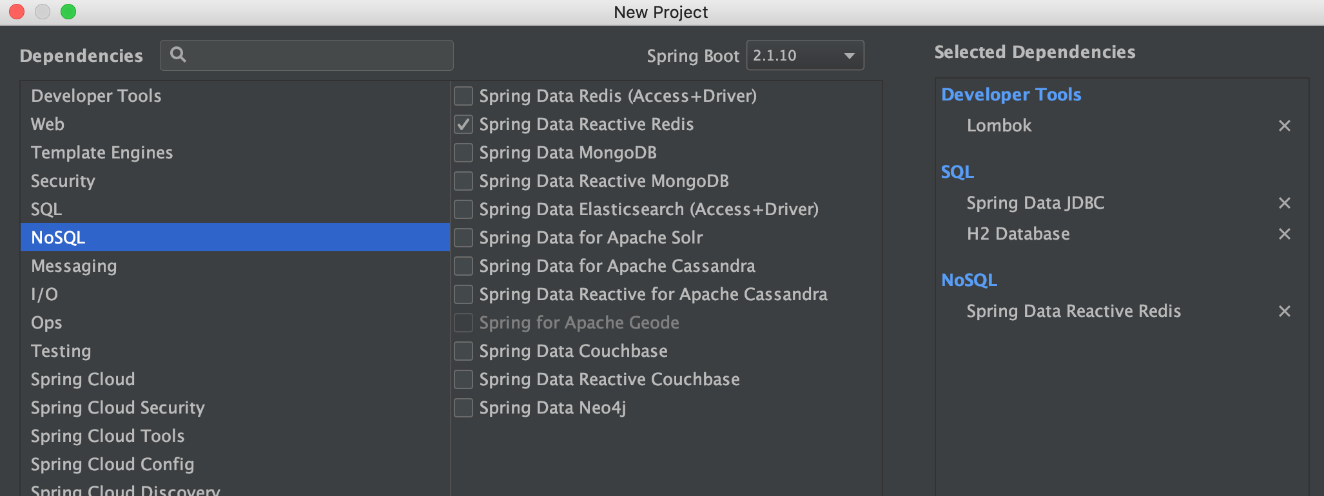Screen dimensions: 1324x496
Task: Remove Spring Data JDBC via X icon
Action: pyautogui.click(x=1284, y=203)
